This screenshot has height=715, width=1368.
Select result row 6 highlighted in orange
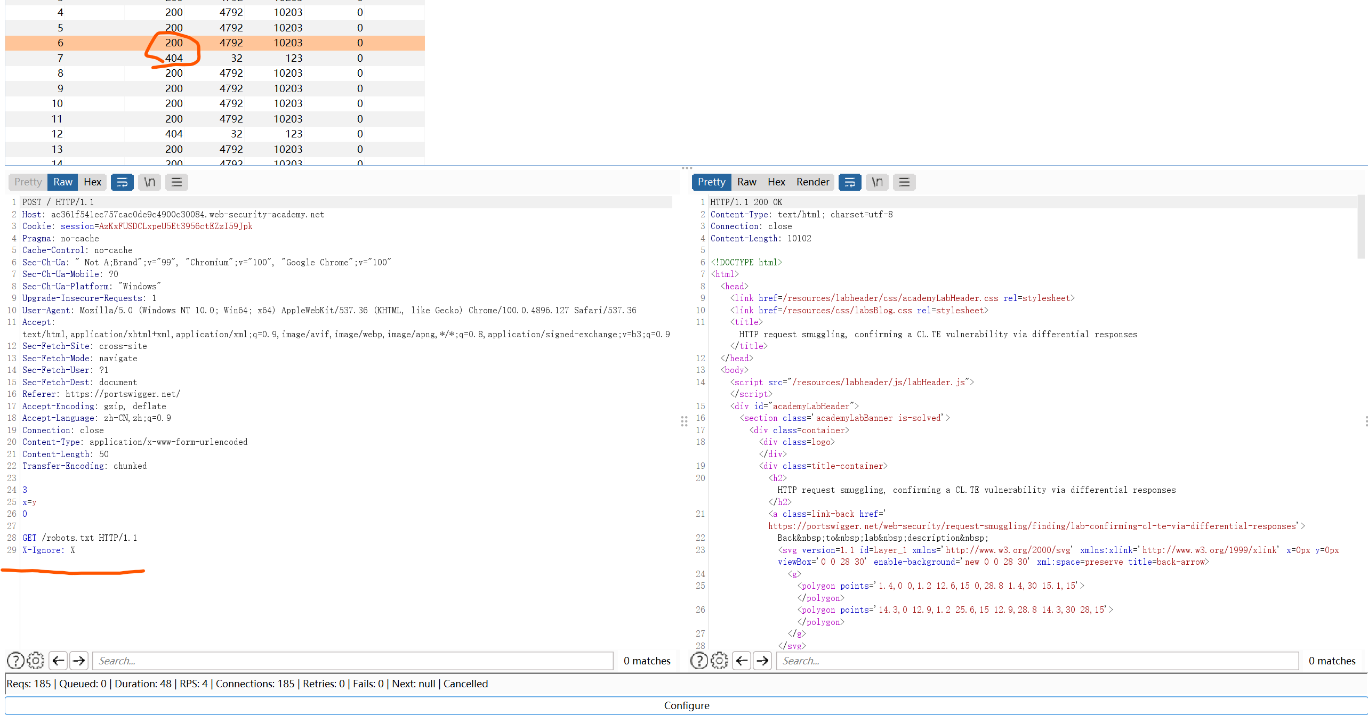tap(215, 43)
